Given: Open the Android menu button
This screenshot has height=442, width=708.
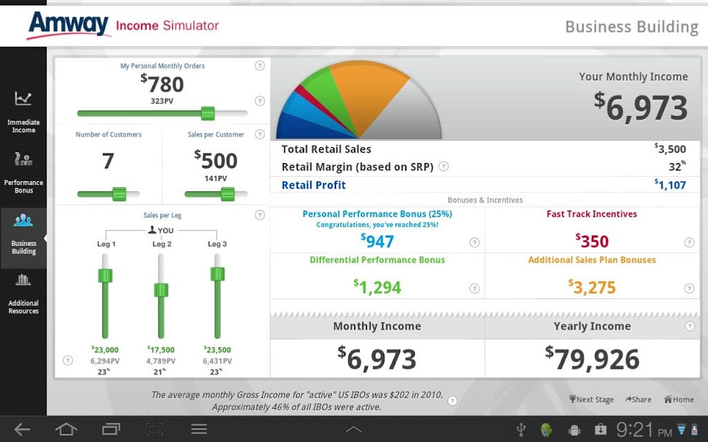Looking at the screenshot, I should (x=198, y=429).
